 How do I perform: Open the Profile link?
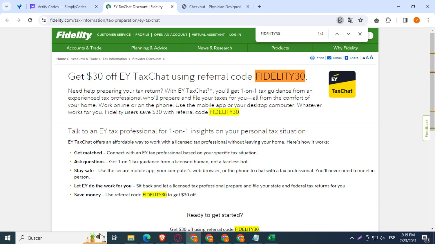pos(142,35)
